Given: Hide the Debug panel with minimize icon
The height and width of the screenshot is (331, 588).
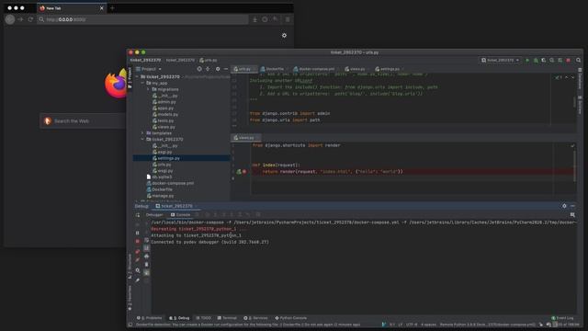Looking at the screenshot, I should (572, 206).
